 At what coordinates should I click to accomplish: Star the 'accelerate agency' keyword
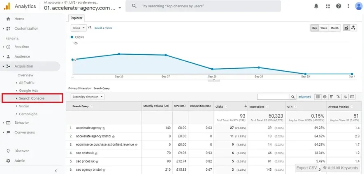104,128
